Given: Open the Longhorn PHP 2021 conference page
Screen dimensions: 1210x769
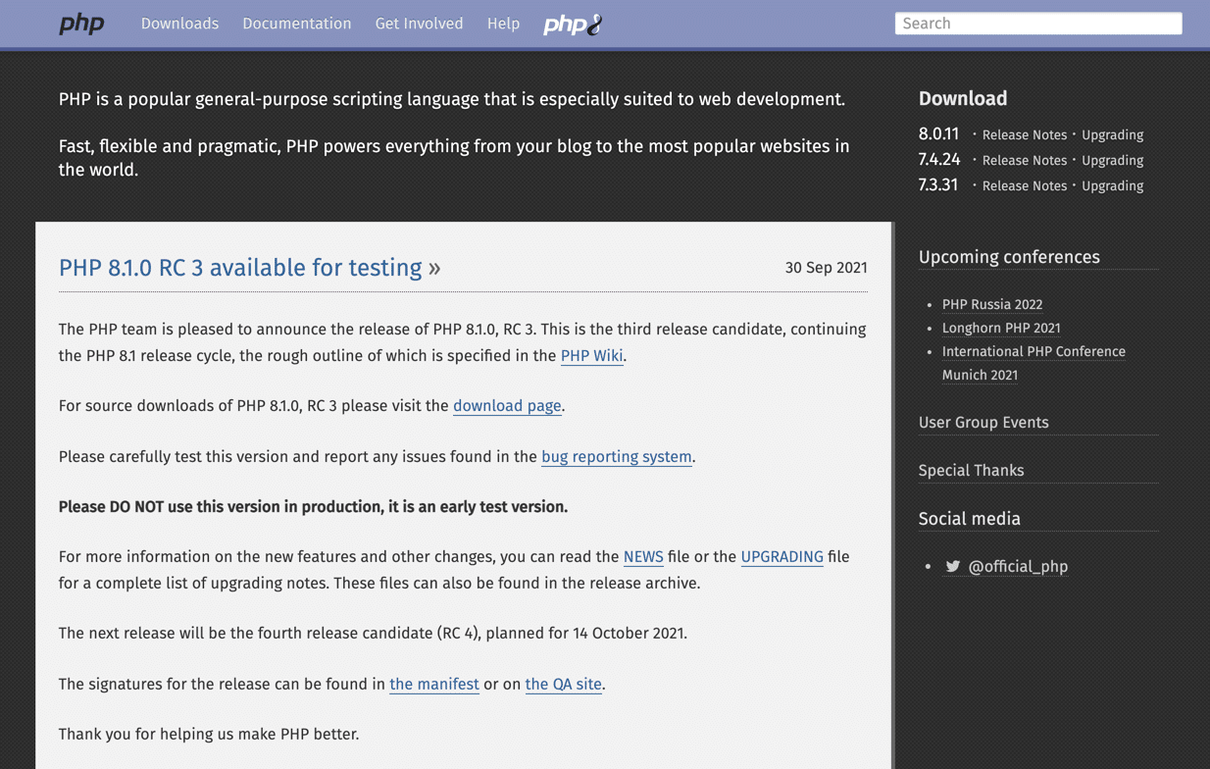Looking at the screenshot, I should point(1001,328).
